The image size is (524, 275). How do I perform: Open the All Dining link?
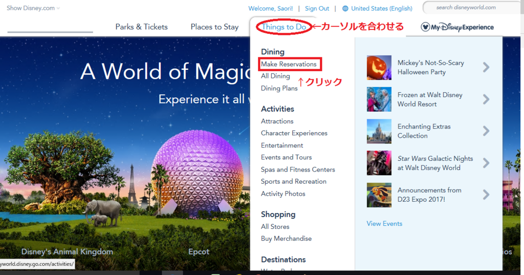click(275, 76)
